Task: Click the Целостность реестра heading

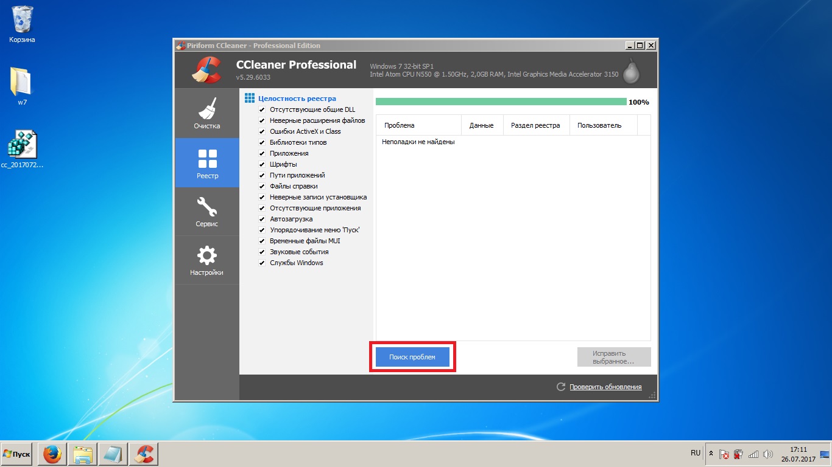Action: [x=297, y=99]
